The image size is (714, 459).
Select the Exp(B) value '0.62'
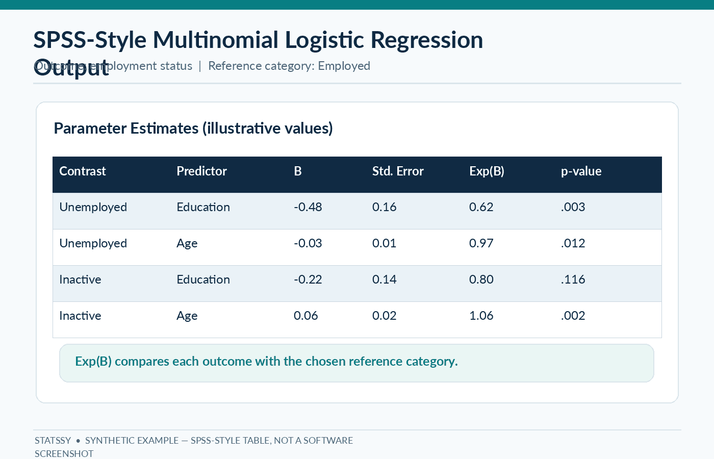(x=481, y=207)
